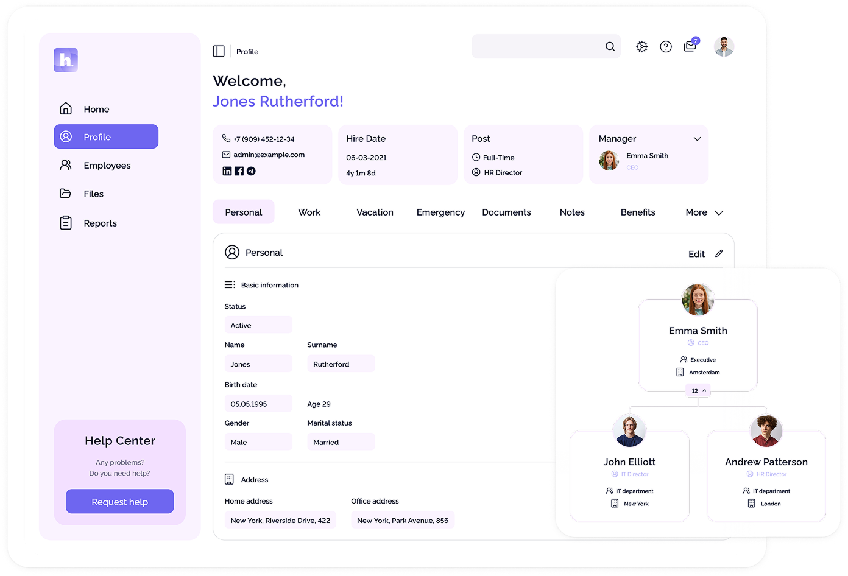Viewport: 848px width, 576px height.
Task: Open the Employees section icon
Action: pos(65,165)
